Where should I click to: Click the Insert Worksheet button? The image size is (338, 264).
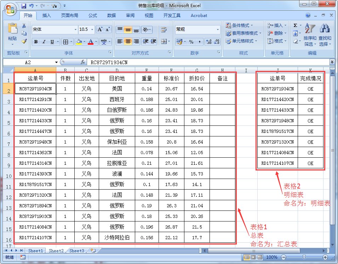tap(93, 251)
